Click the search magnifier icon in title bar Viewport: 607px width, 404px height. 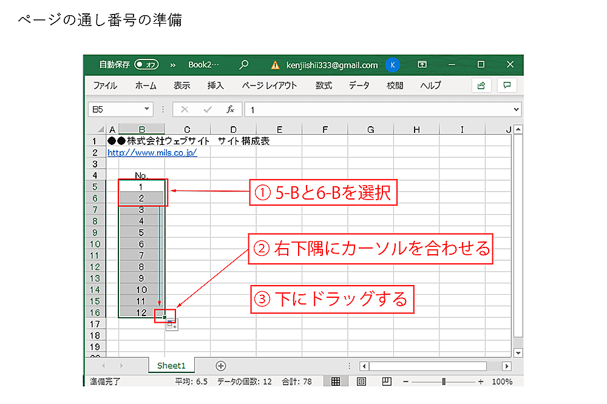pyautogui.click(x=244, y=65)
